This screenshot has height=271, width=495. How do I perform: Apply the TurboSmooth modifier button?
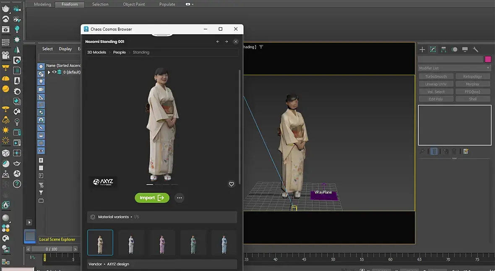tap(436, 77)
